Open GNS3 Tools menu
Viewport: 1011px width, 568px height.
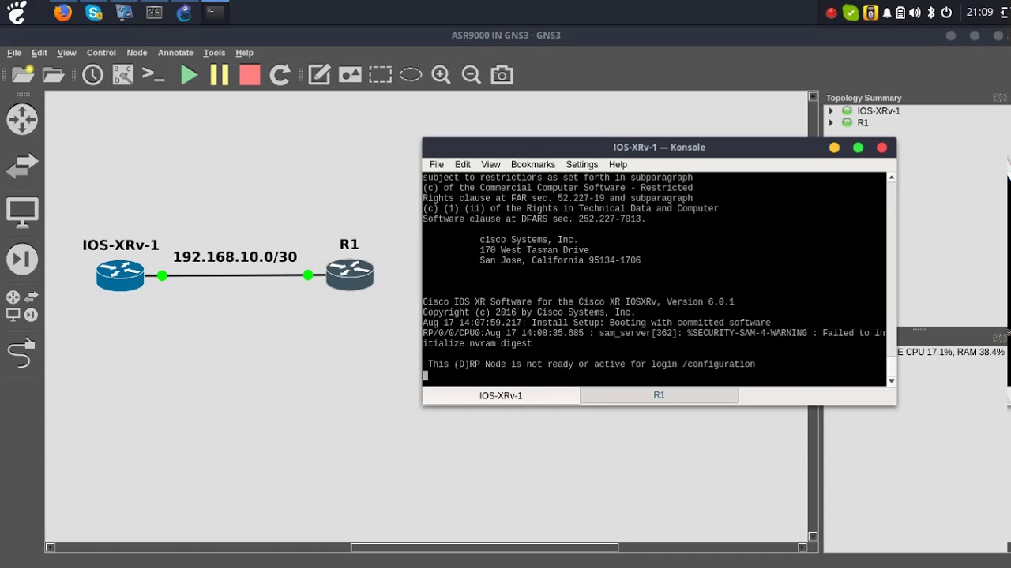pyautogui.click(x=214, y=53)
